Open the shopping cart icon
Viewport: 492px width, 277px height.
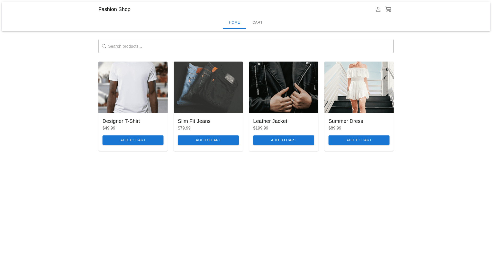tap(388, 9)
